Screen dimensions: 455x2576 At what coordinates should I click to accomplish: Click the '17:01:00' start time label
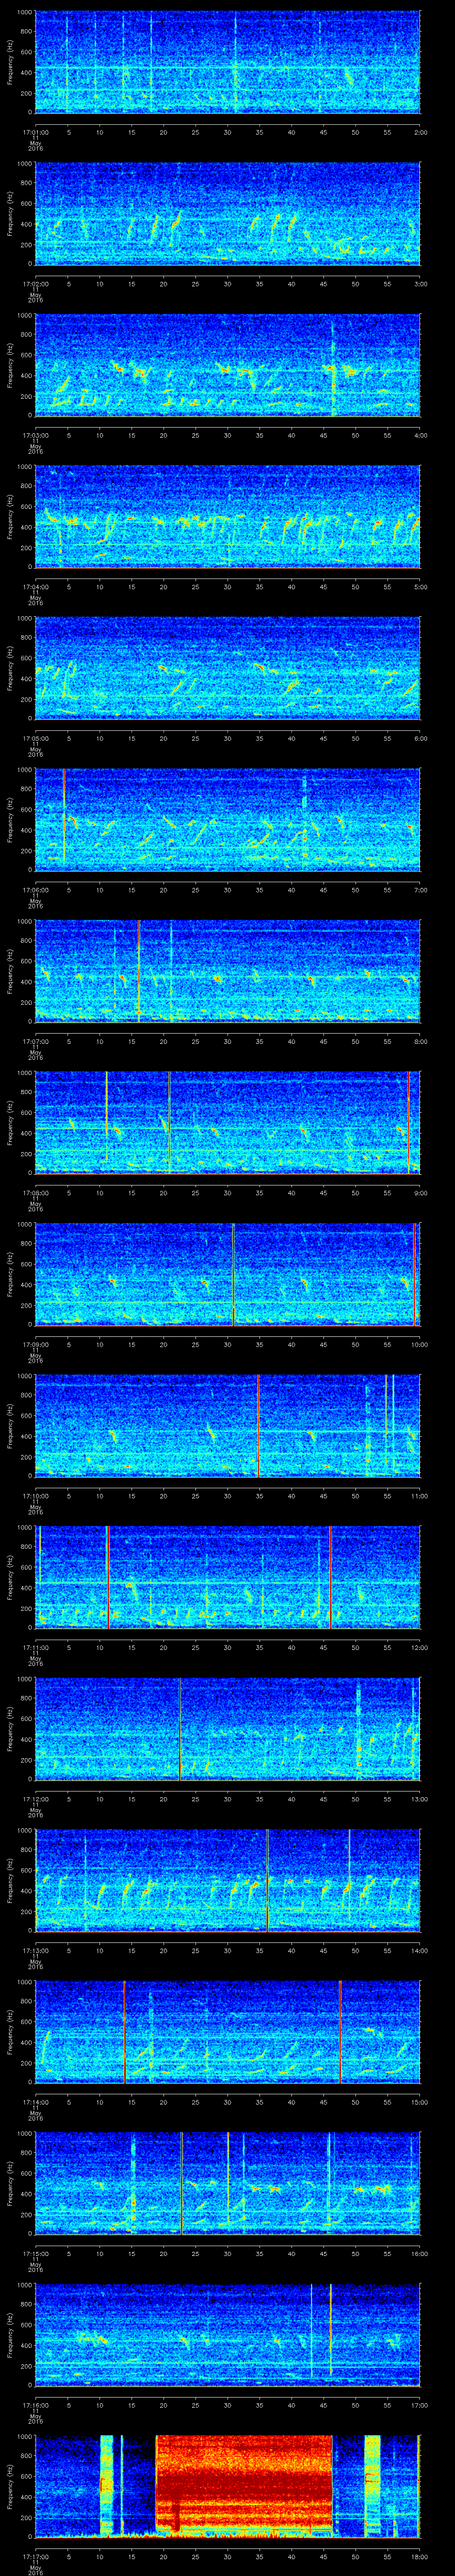coord(35,132)
